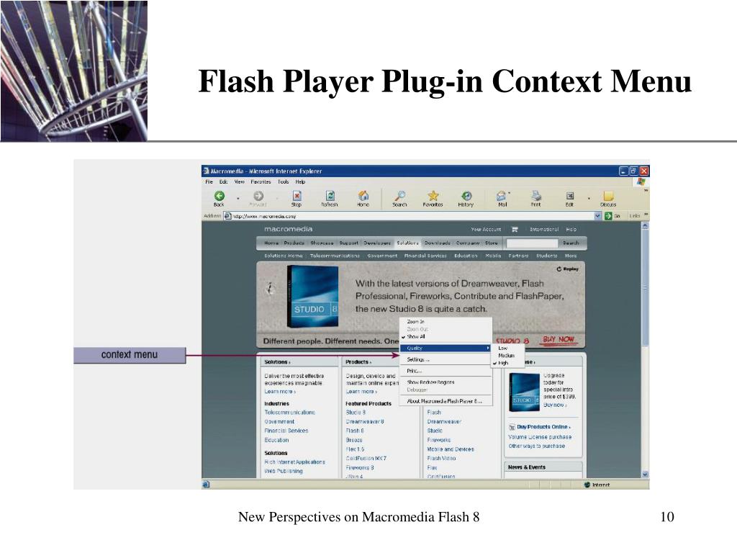Open the Volume License purchase link
The width and height of the screenshot is (737, 553).
pyautogui.click(x=540, y=437)
